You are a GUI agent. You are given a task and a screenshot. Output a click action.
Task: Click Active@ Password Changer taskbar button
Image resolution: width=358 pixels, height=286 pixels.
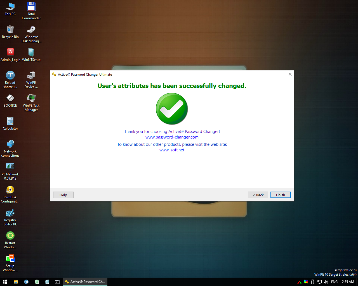click(x=85, y=282)
